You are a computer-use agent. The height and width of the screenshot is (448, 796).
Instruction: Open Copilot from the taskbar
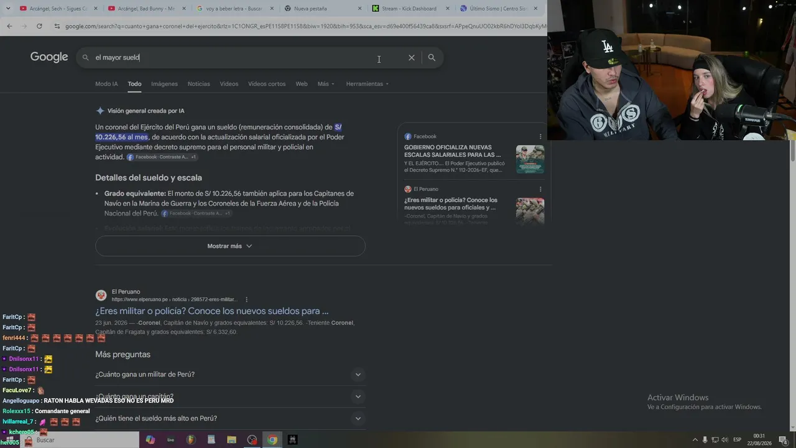[x=150, y=440]
